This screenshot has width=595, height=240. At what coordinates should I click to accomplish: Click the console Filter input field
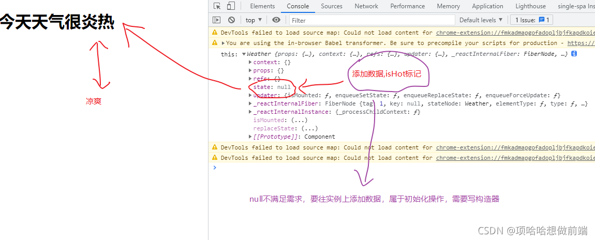pyautogui.click(x=372, y=20)
